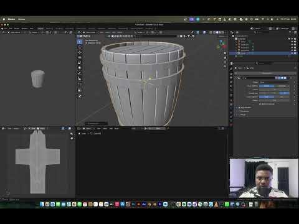Switch to the Modeling workspace tab
The height and width of the screenshot is (224, 299).
(x=49, y=29)
